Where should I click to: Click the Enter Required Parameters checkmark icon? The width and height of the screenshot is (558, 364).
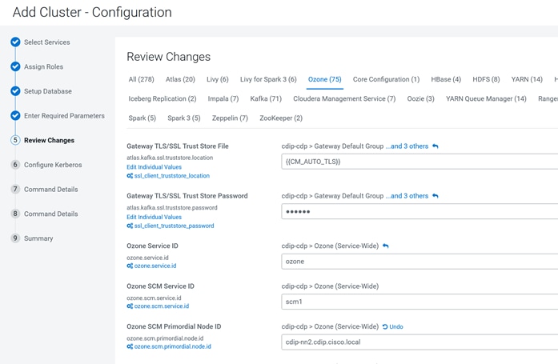click(x=15, y=115)
